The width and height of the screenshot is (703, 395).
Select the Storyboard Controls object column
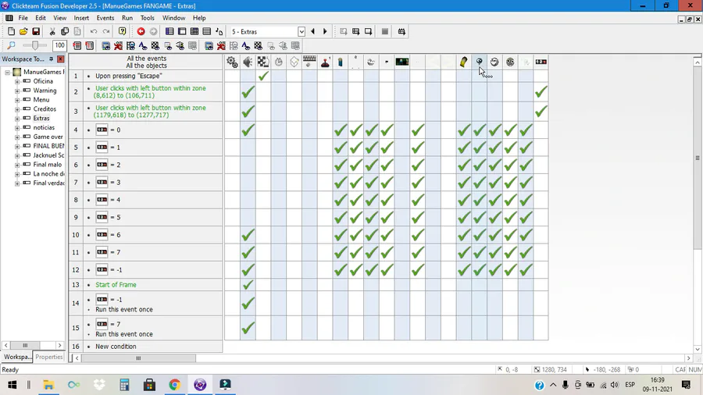(x=263, y=62)
